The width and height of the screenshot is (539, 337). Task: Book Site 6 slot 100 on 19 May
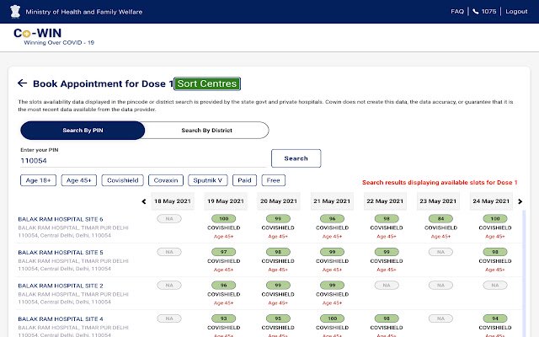pos(224,219)
